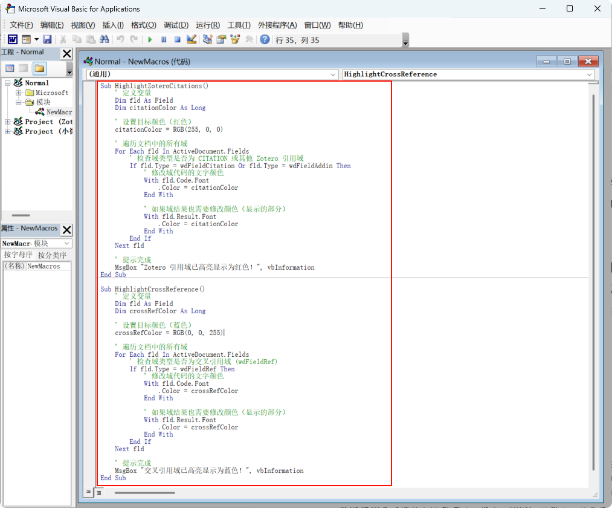Viewport: 612px width, 508px height.
Task: Select the Normal project item
Action: [x=37, y=83]
